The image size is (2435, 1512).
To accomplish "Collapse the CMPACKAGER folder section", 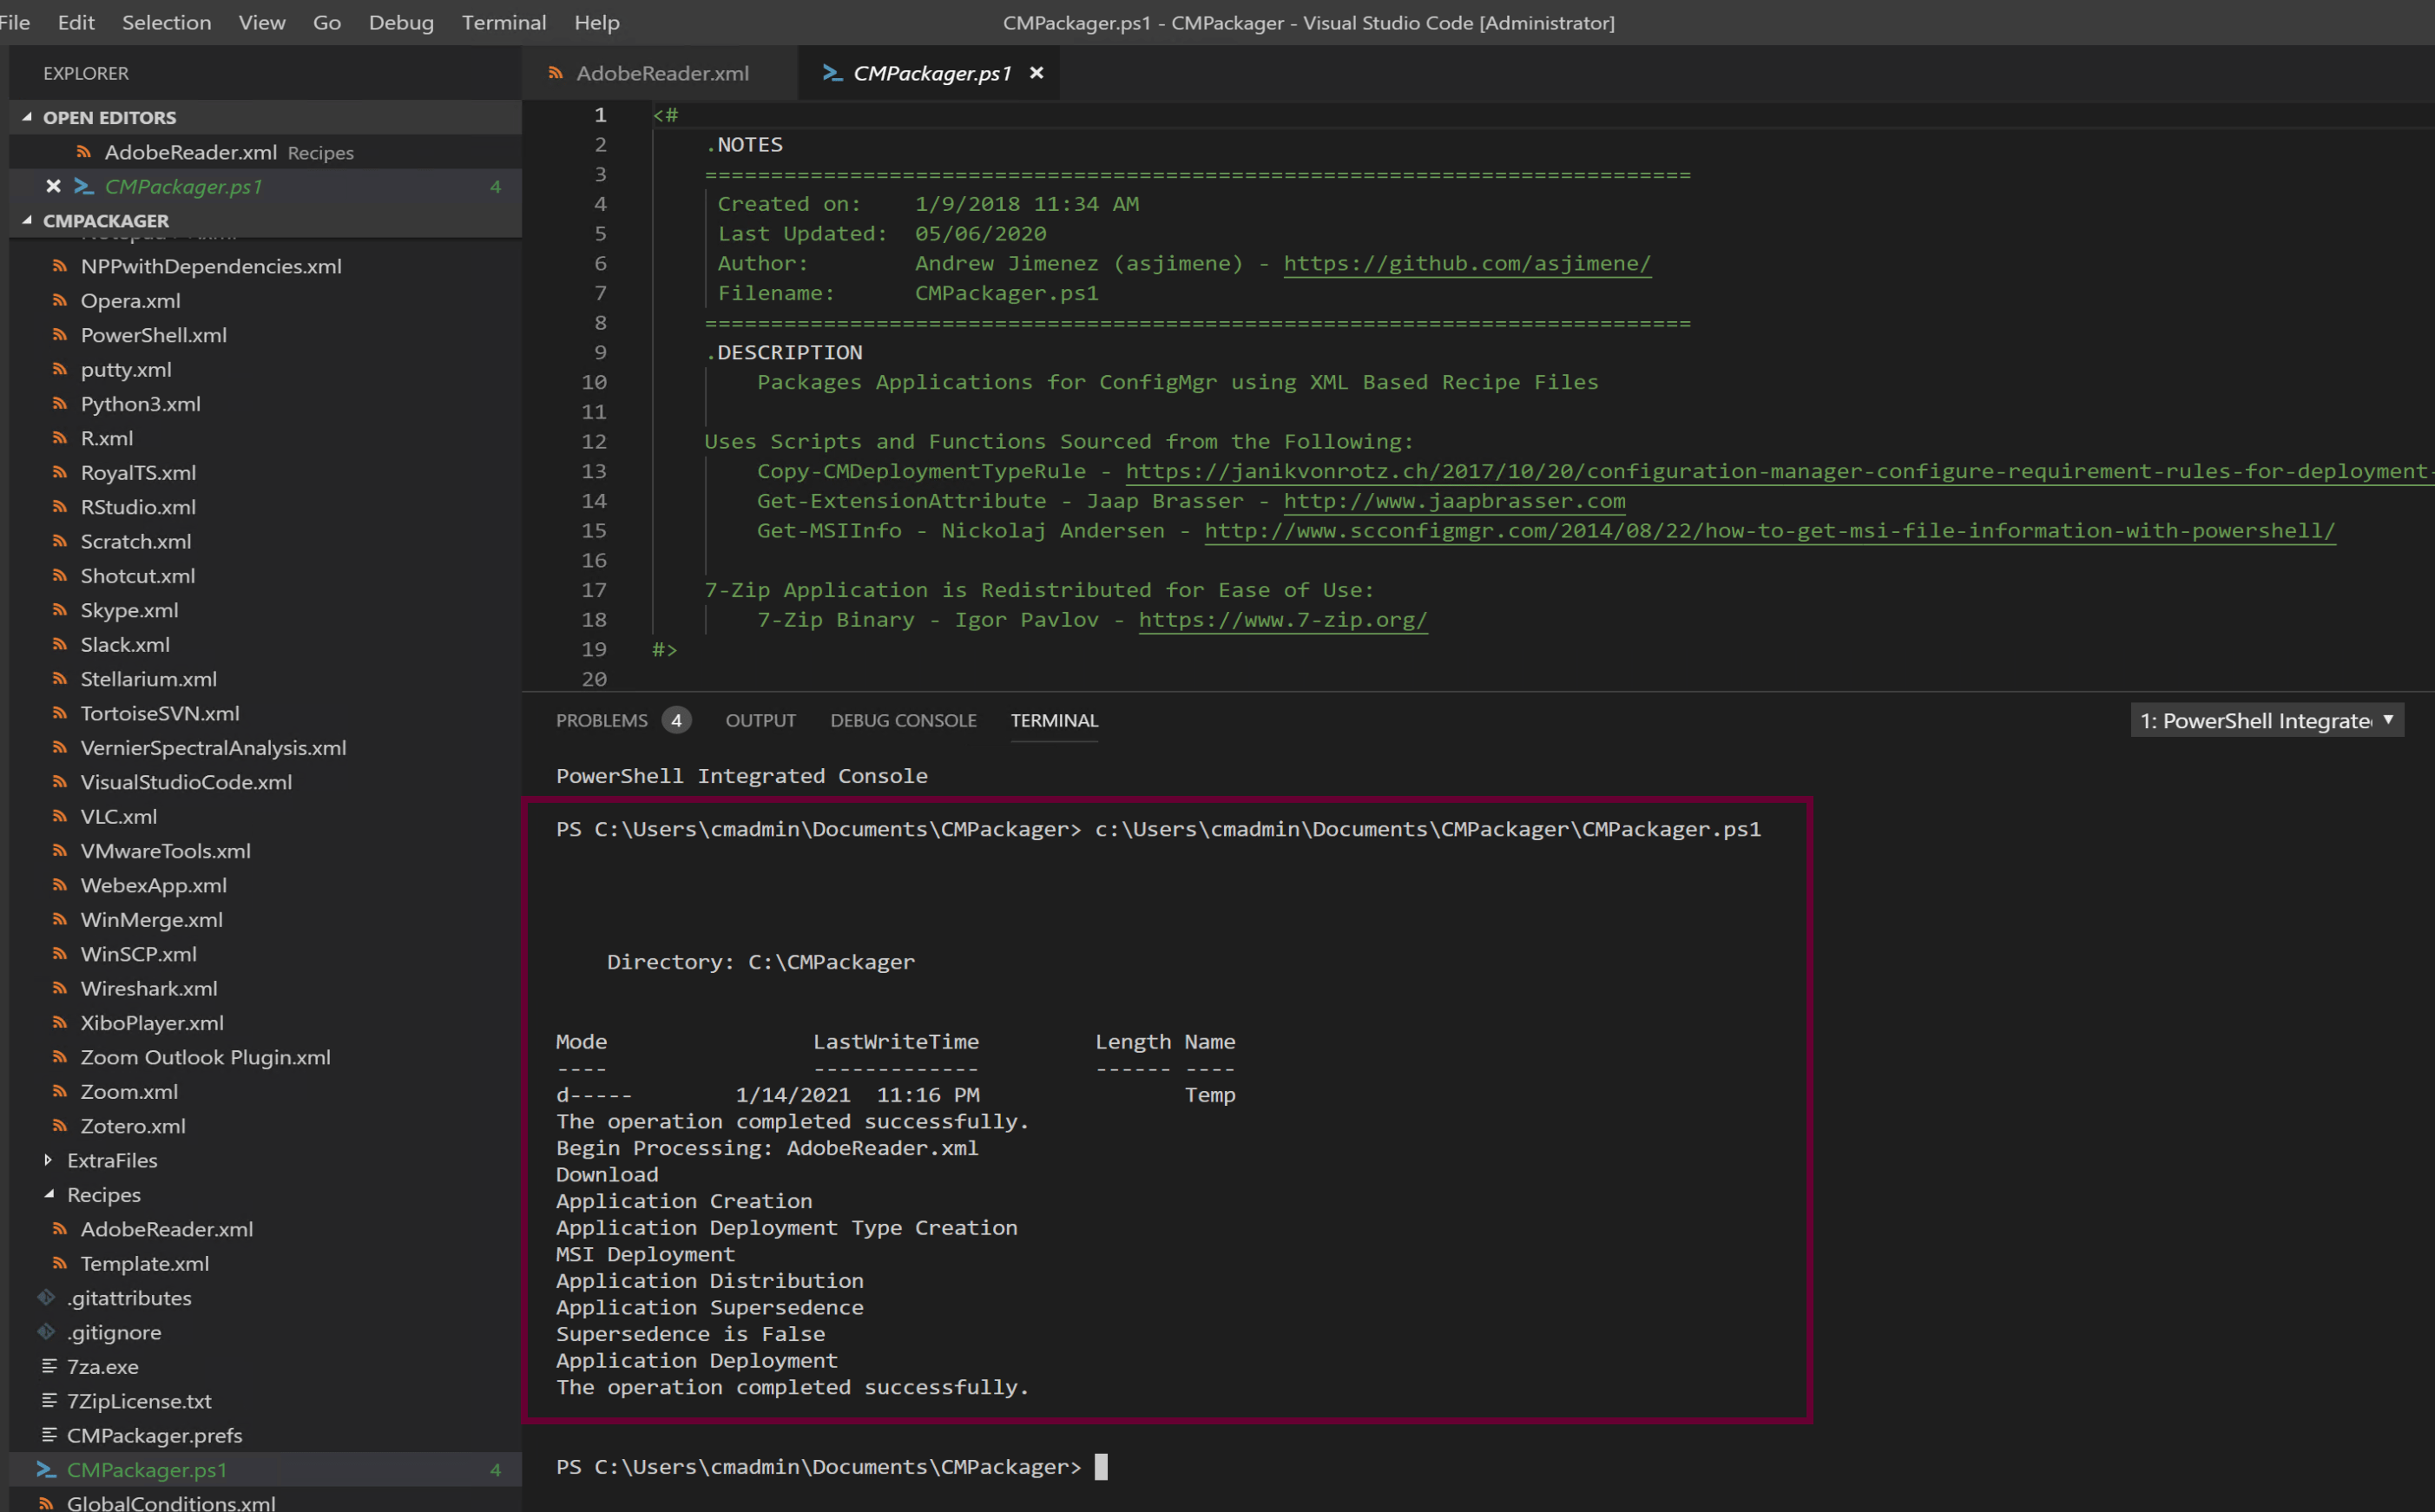I will coord(27,220).
